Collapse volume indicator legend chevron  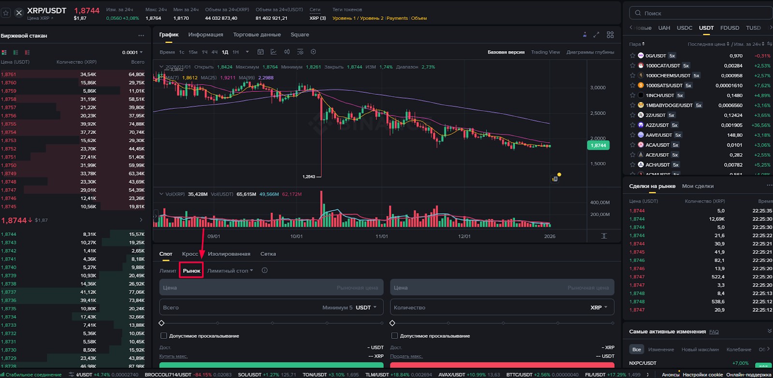coord(161,194)
